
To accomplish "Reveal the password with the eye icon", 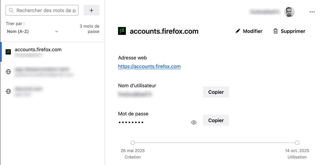I will coord(194,123).
